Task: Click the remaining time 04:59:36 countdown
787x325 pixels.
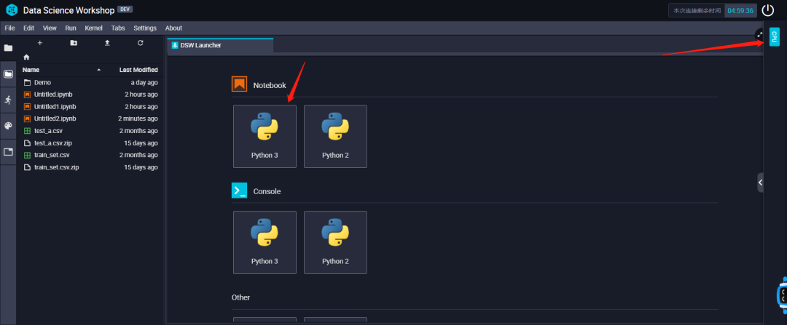Action: point(740,10)
